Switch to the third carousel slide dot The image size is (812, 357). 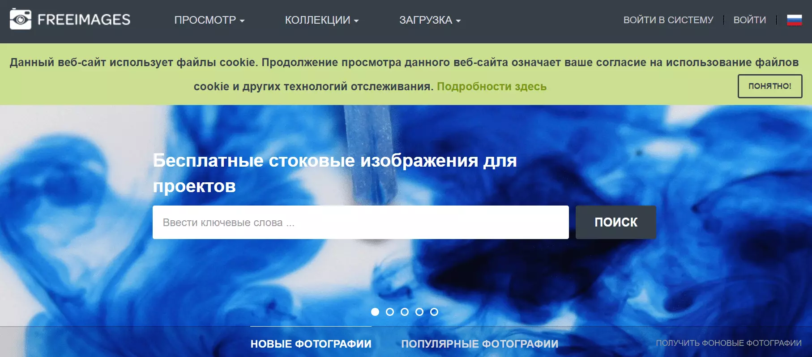pos(405,312)
